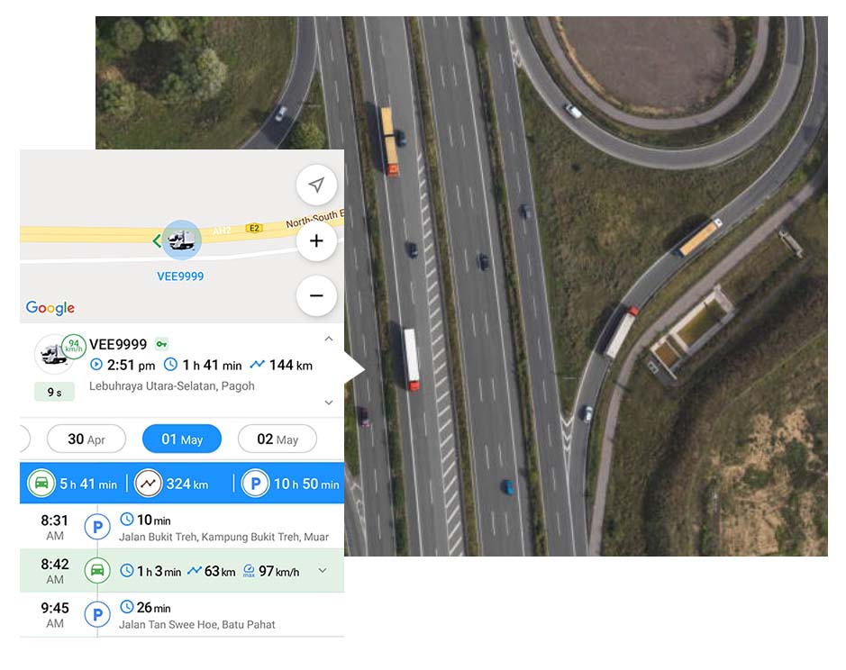Expand vehicle details with down chevron
Image resolution: width=846 pixels, height=670 pixels.
pyautogui.click(x=329, y=403)
